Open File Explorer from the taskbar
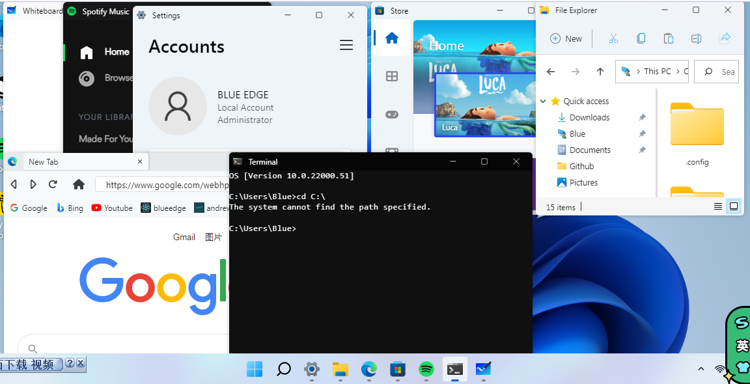Image resolution: width=750 pixels, height=384 pixels. click(x=340, y=368)
